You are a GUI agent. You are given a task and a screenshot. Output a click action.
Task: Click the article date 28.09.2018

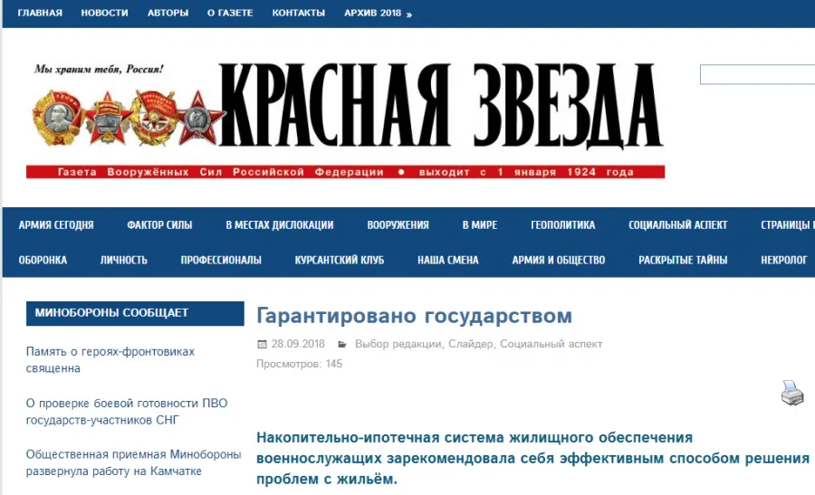coord(298,344)
